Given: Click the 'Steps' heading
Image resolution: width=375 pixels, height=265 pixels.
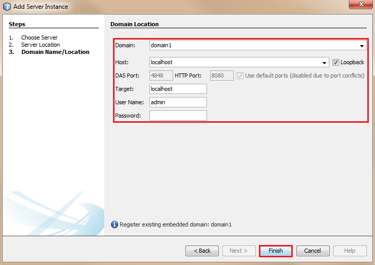Looking at the screenshot, I should click(x=17, y=24).
